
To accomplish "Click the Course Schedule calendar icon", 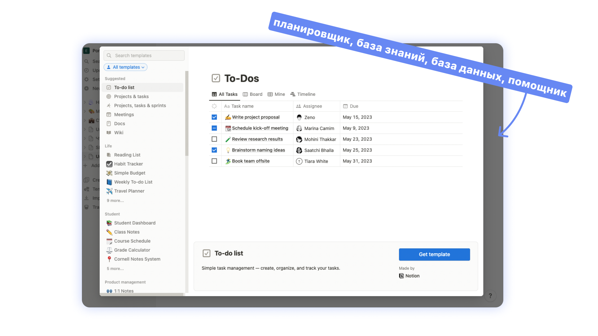I will [109, 241].
